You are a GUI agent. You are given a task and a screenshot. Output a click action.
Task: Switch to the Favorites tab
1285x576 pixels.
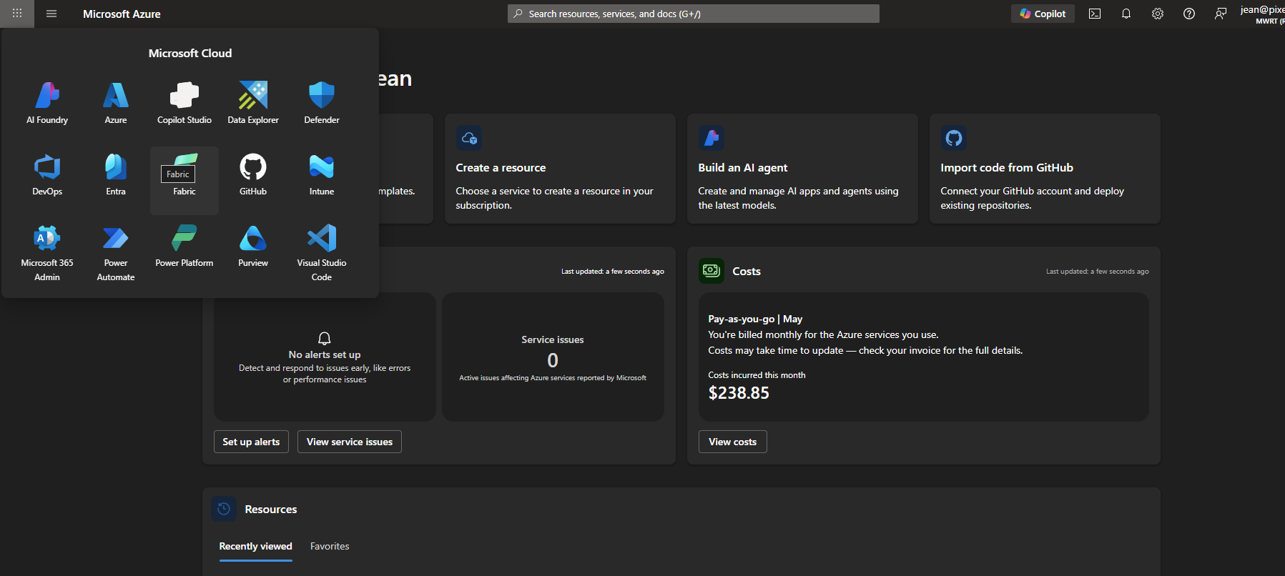330,547
